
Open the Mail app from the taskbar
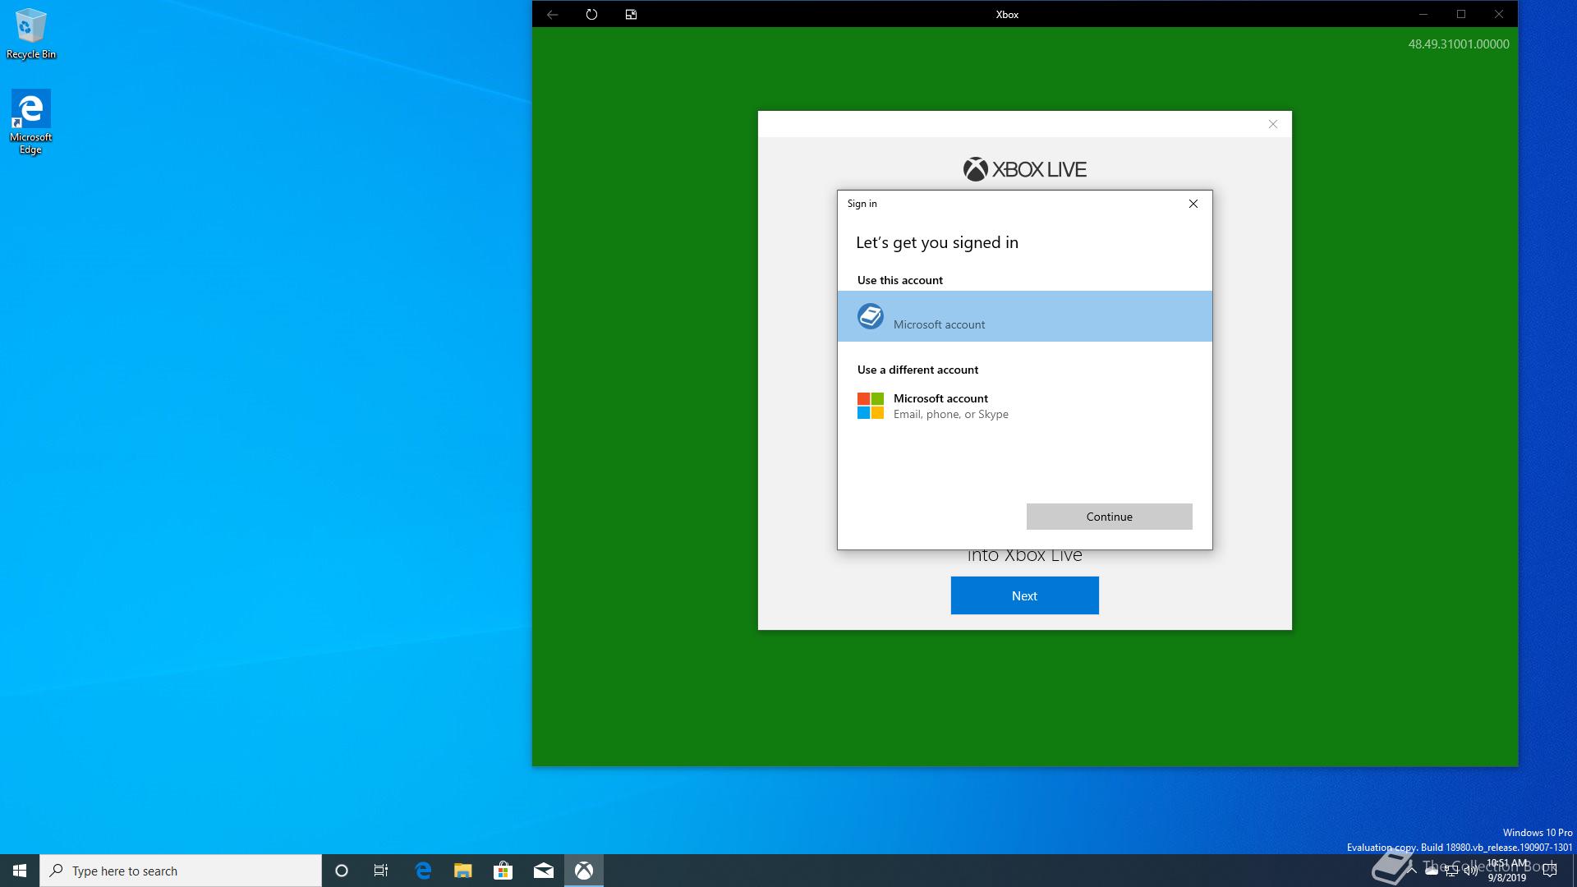(x=543, y=871)
